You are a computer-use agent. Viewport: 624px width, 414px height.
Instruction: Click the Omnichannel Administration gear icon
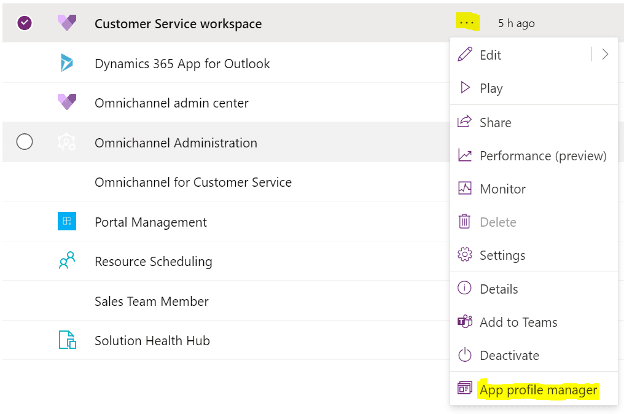(x=67, y=142)
